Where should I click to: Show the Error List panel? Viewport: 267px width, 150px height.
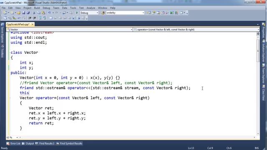click(13, 143)
